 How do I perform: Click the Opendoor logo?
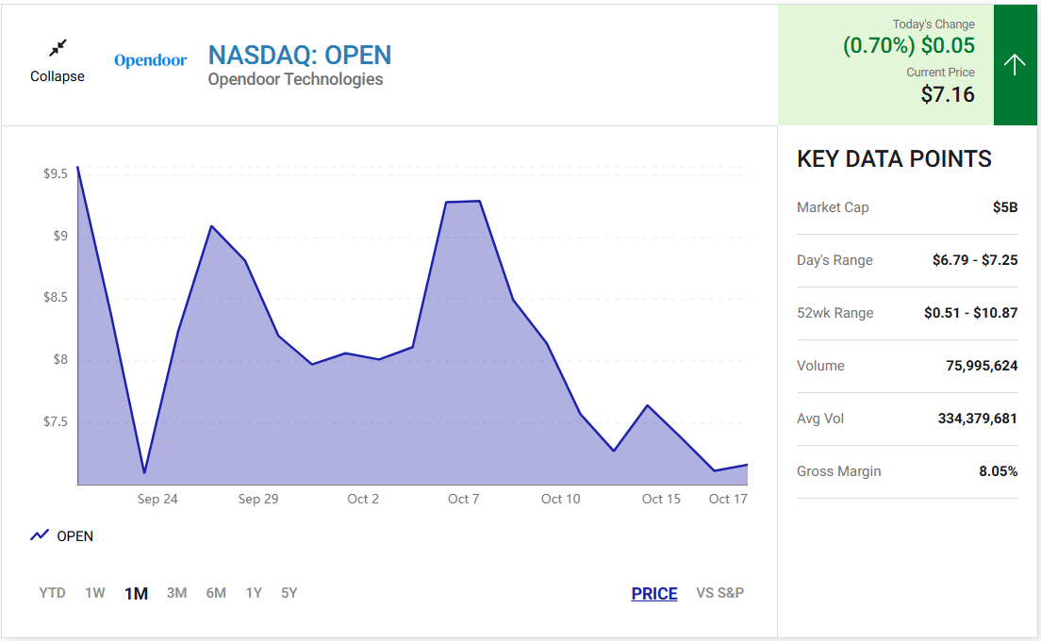(x=151, y=60)
